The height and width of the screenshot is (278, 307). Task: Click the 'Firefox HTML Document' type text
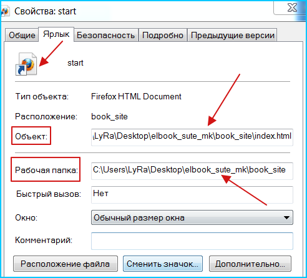point(136,97)
